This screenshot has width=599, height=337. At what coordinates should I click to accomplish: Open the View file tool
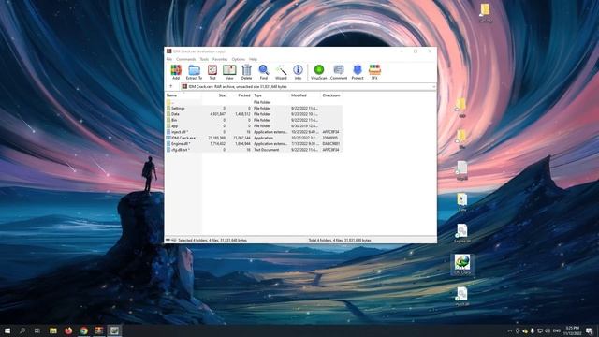(229, 72)
